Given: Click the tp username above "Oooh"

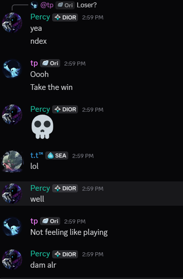Looking at the screenshot, I should (x=34, y=63).
